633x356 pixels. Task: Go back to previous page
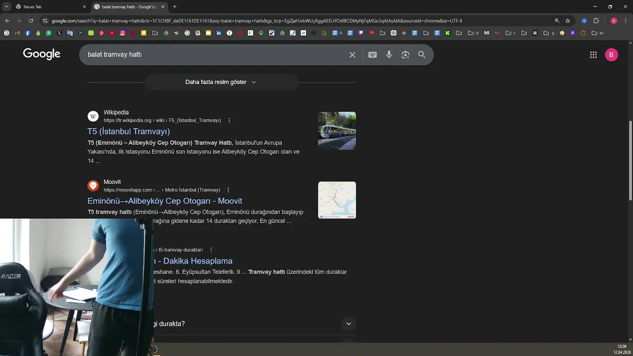click(7, 21)
